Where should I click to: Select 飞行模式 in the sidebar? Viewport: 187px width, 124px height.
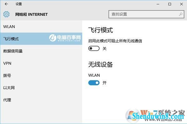click(41, 39)
